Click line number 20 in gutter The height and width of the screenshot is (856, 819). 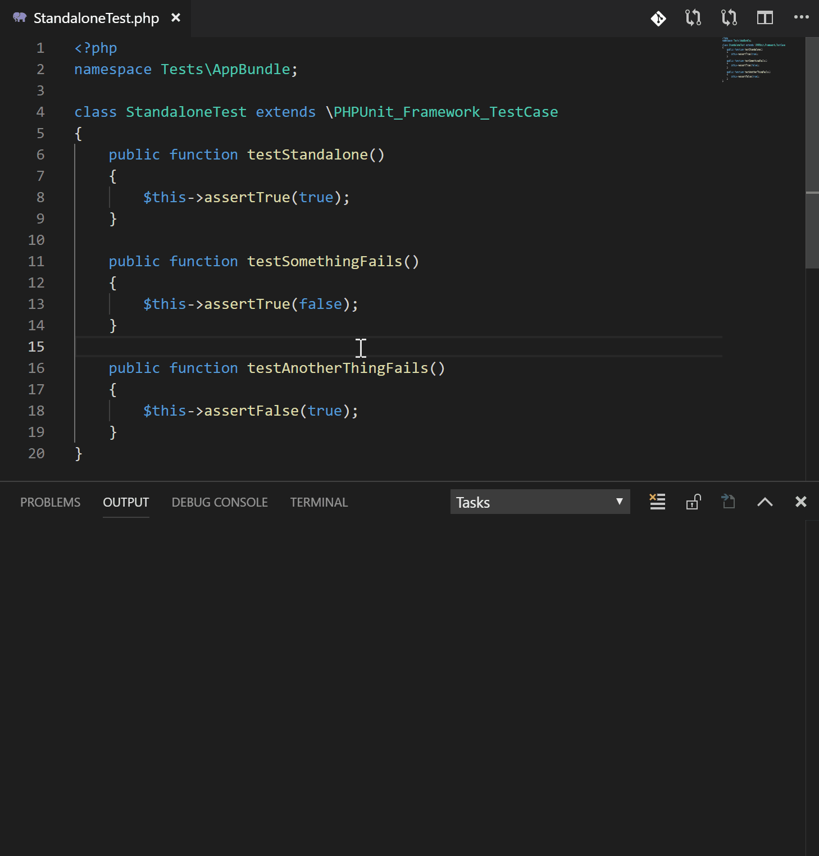pos(37,453)
